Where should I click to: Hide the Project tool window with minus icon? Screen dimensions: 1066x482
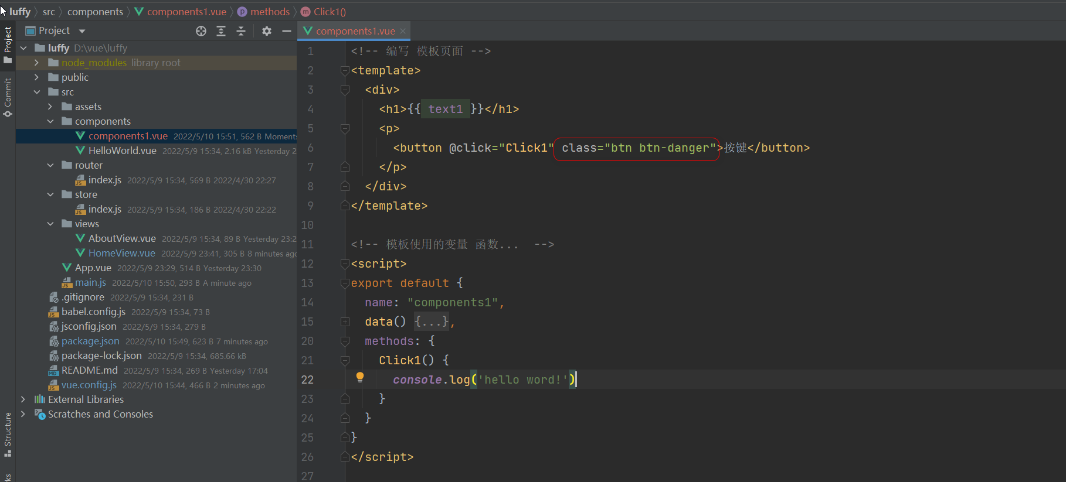click(x=287, y=31)
